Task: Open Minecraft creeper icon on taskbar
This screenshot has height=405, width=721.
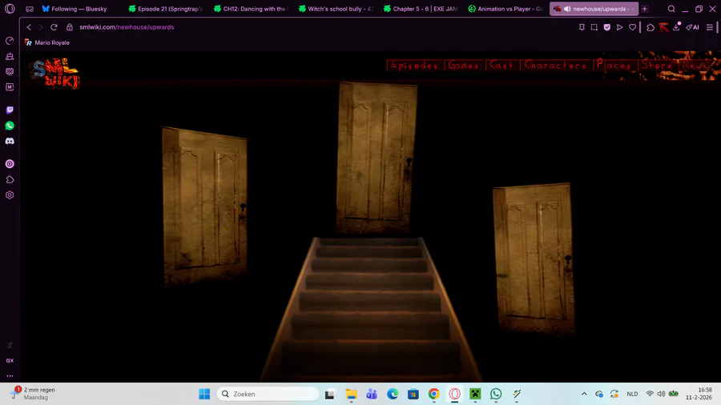Action: (x=475, y=394)
